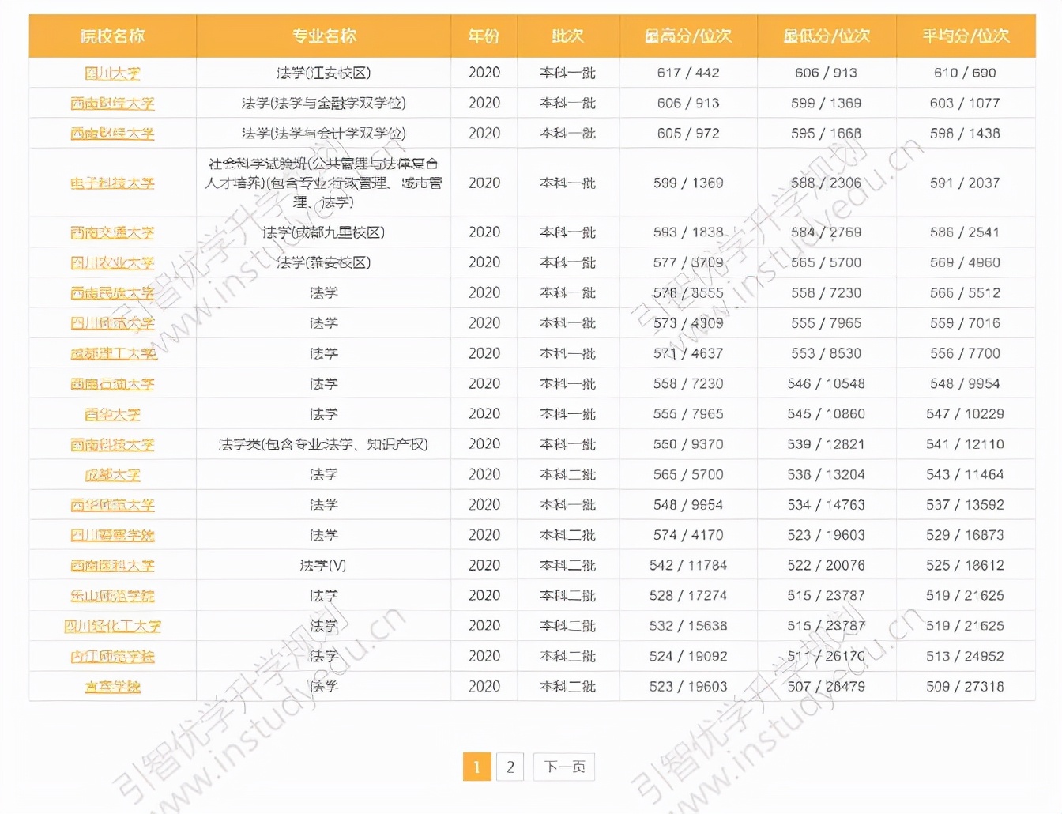The width and height of the screenshot is (1062, 814).
Task: Select the 西南科技大学 link
Action: pyautogui.click(x=112, y=445)
